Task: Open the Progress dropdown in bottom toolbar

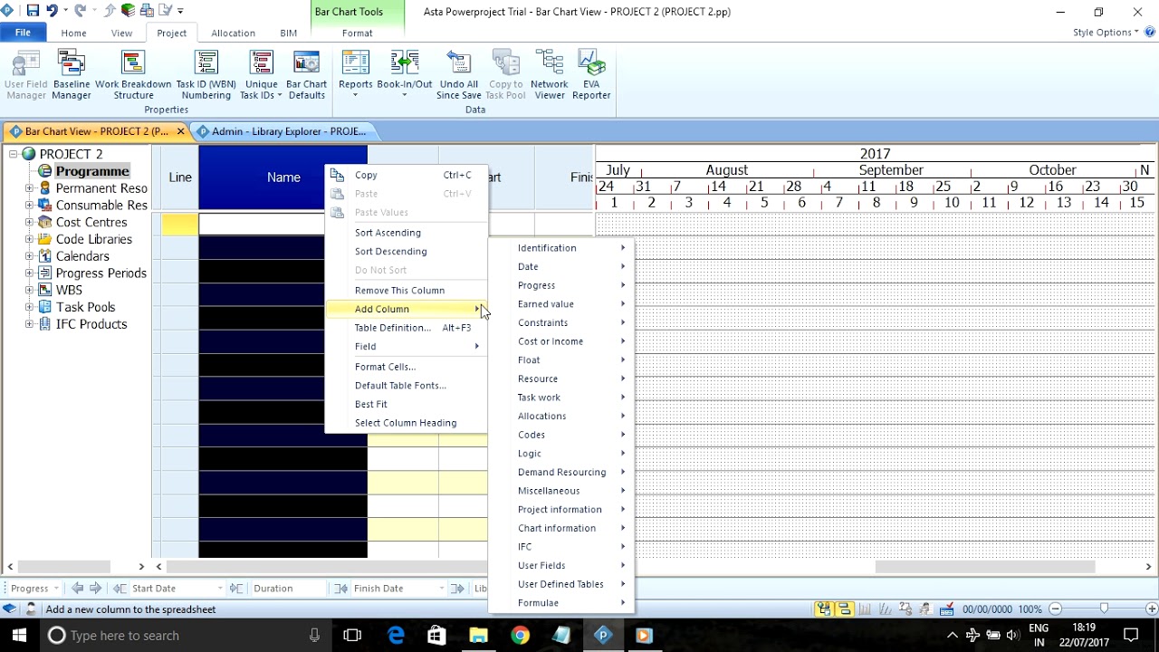Action: [x=56, y=589]
